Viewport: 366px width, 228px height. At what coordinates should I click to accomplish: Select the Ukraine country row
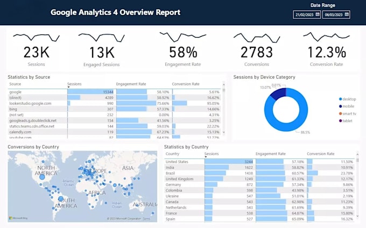pyautogui.click(x=259, y=196)
